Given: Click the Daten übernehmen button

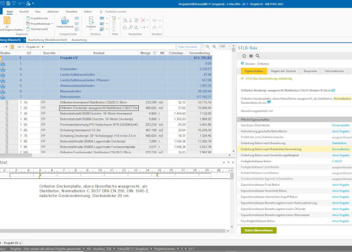Looking at the screenshot, I should pos(258,230).
